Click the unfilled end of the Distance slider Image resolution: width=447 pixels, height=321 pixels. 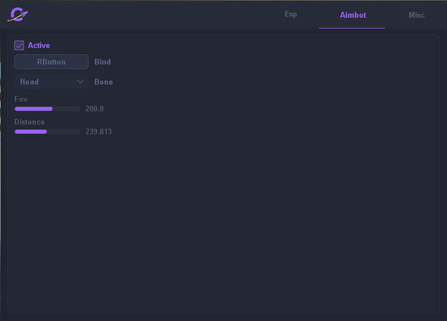pyautogui.click(x=64, y=132)
